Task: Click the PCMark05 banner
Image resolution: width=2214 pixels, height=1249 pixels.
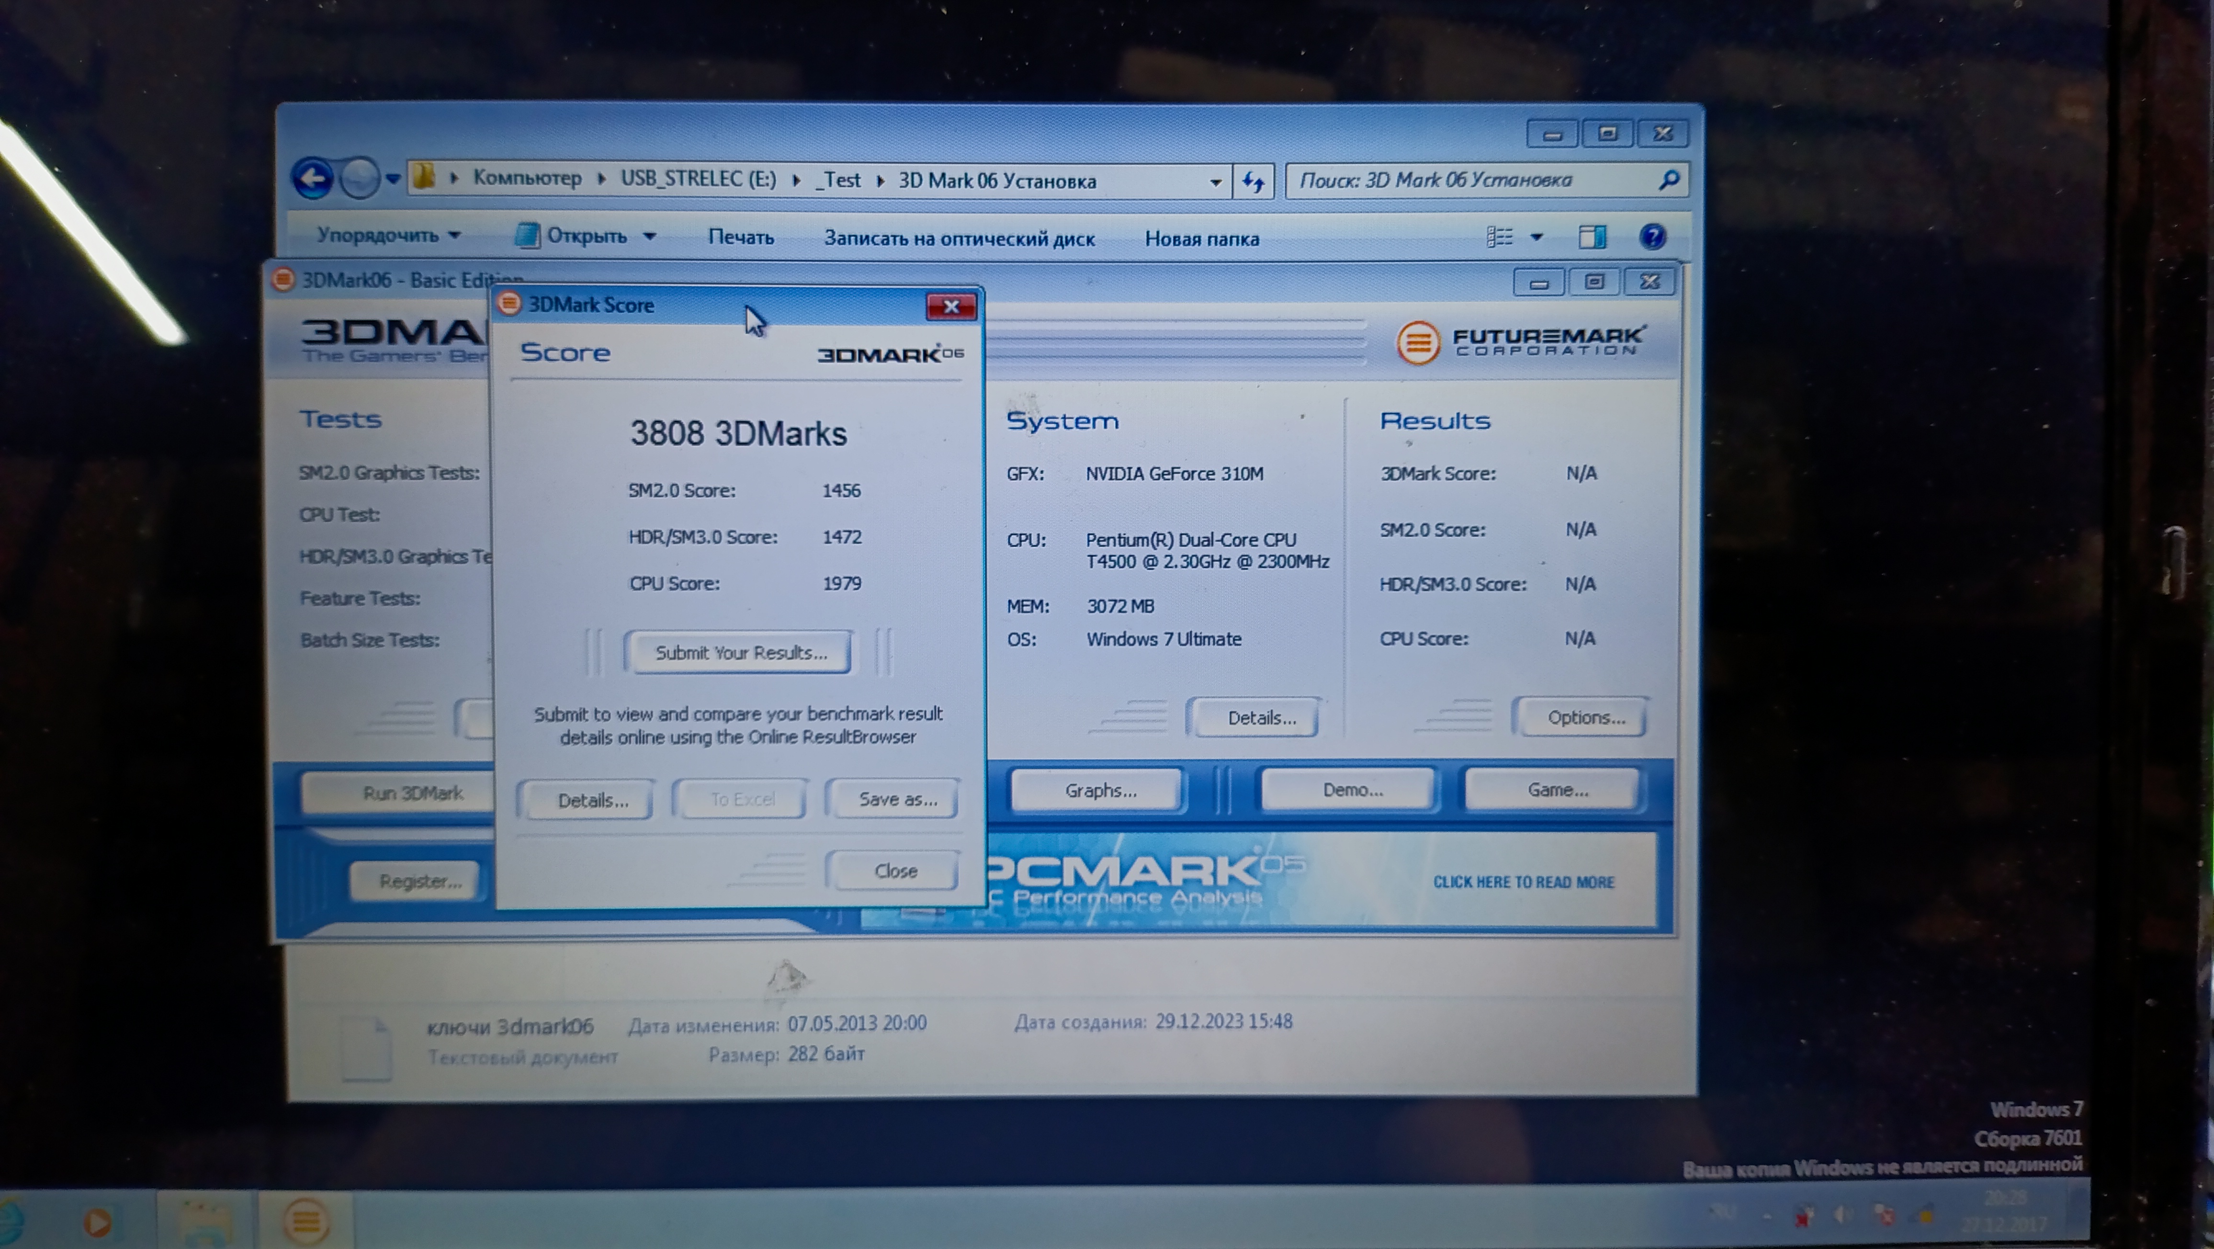Action: click(1258, 880)
